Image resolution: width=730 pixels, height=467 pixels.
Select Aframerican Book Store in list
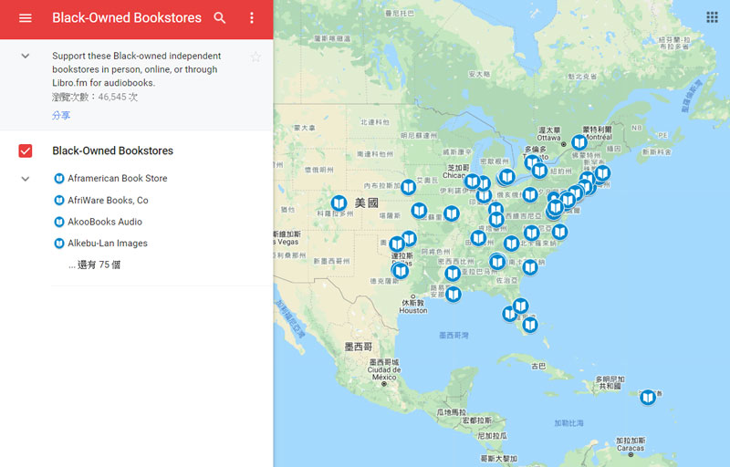click(118, 178)
